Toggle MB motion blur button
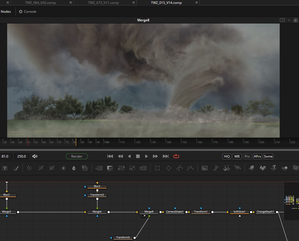The height and width of the screenshot is (241, 299). (237, 156)
